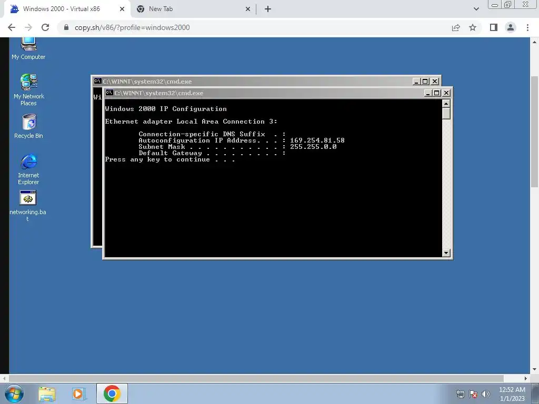This screenshot has width=539, height=404.
Task: Click Chrome taskbar icon
Action: point(112,393)
